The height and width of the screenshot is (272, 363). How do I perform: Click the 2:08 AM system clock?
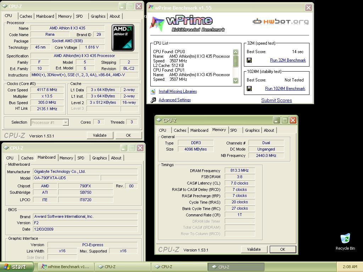coord(350,267)
